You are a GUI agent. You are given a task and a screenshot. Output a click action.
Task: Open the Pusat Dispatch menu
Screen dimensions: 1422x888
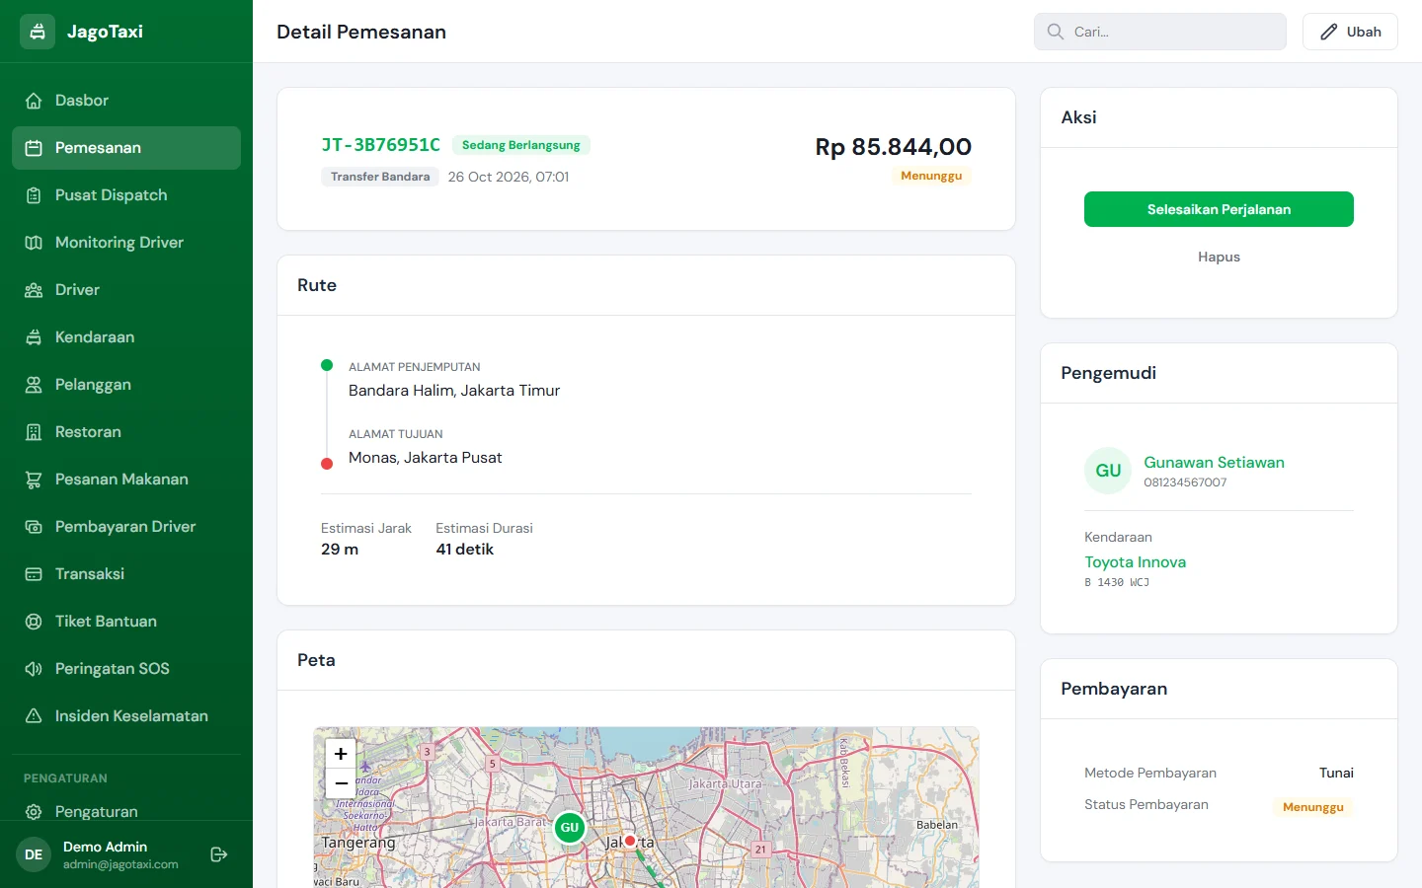(x=126, y=195)
